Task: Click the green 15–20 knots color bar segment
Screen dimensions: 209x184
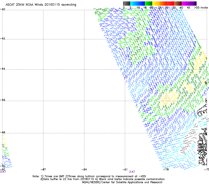Action: [x=149, y=3]
